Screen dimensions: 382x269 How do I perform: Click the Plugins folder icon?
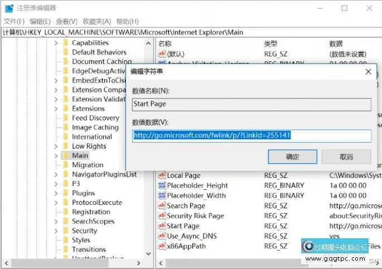(65, 193)
